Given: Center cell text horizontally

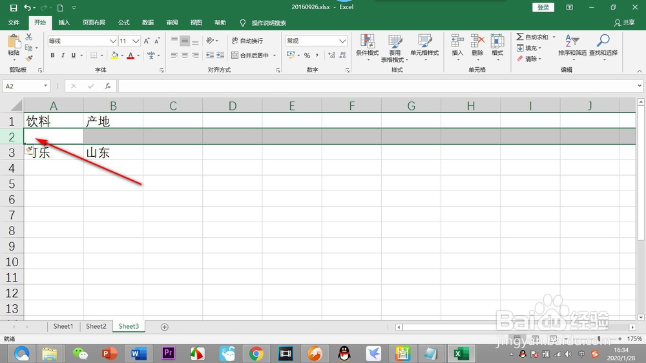Looking at the screenshot, I should click(x=185, y=55).
